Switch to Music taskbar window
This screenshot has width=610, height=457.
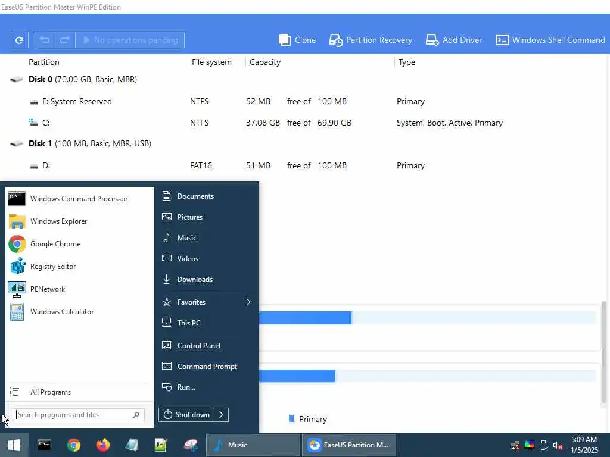tap(253, 445)
